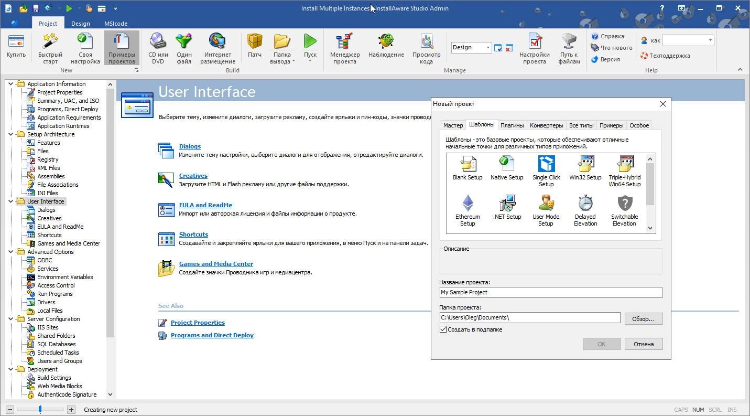
Task: Select SQL Databases in the tree
Action: point(56,344)
